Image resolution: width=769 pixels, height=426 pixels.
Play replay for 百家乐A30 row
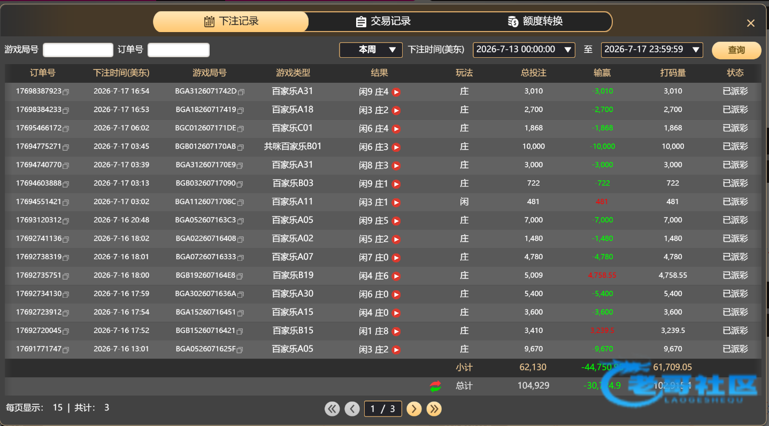(396, 295)
